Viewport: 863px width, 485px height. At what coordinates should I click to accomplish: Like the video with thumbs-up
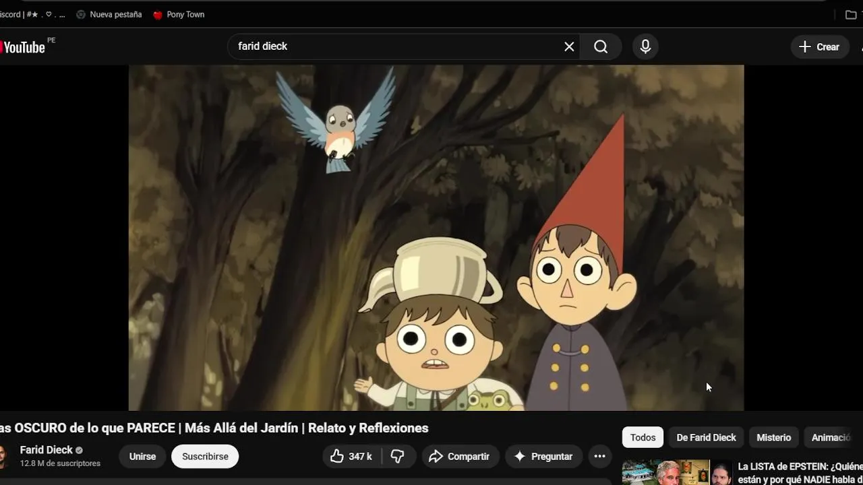click(351, 456)
